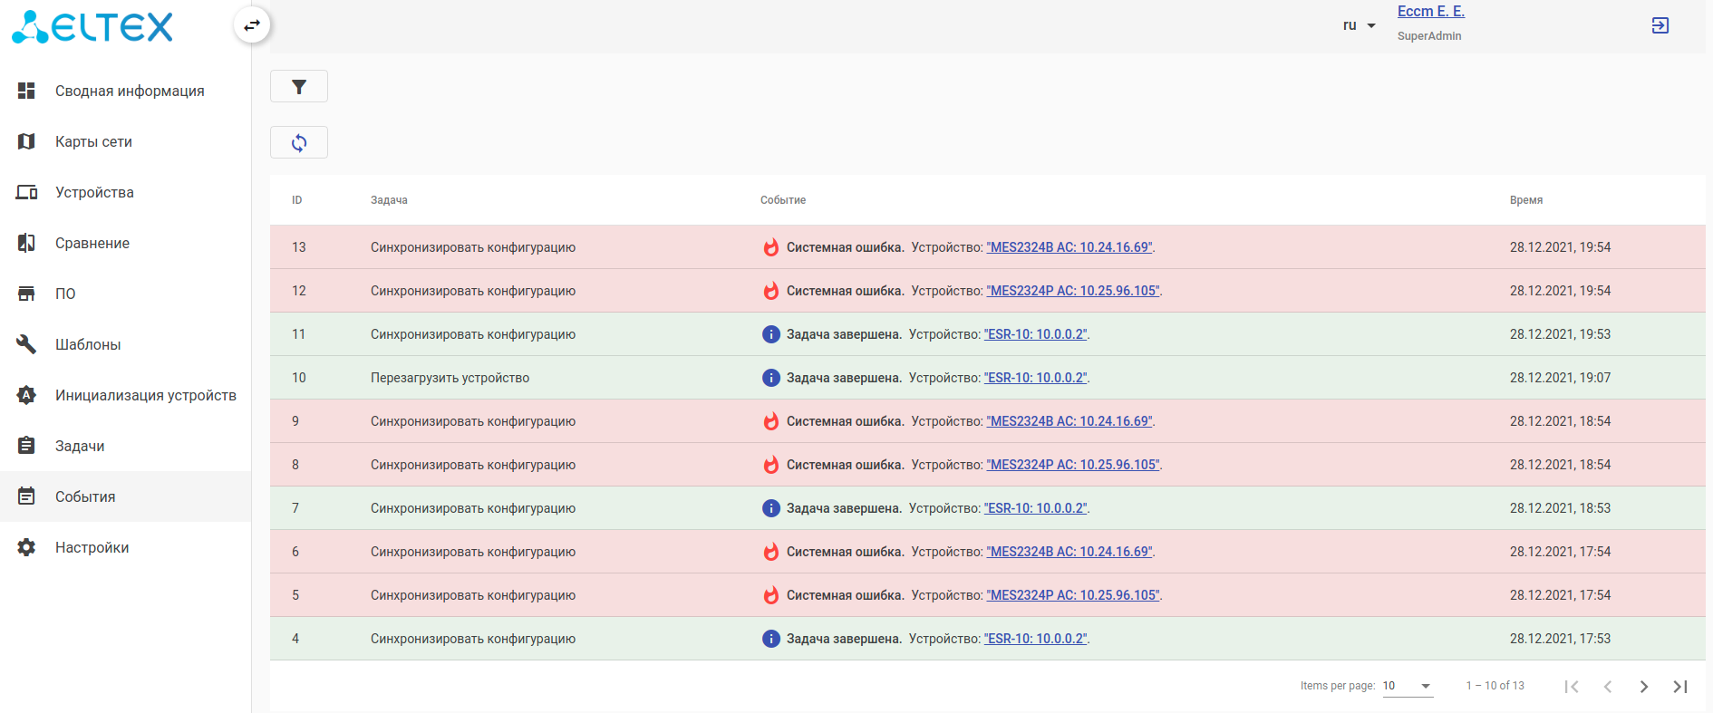
Task: Jump to last page of events
Action: point(1679,687)
